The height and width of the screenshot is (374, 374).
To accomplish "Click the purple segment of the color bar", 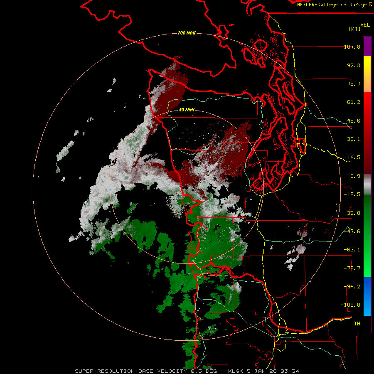I will coord(367,46).
